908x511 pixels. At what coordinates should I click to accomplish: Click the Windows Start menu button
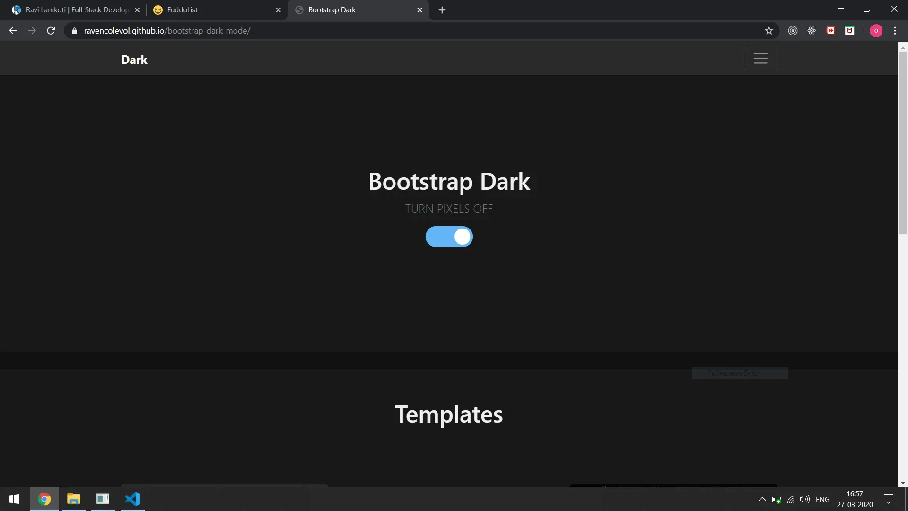(x=14, y=499)
